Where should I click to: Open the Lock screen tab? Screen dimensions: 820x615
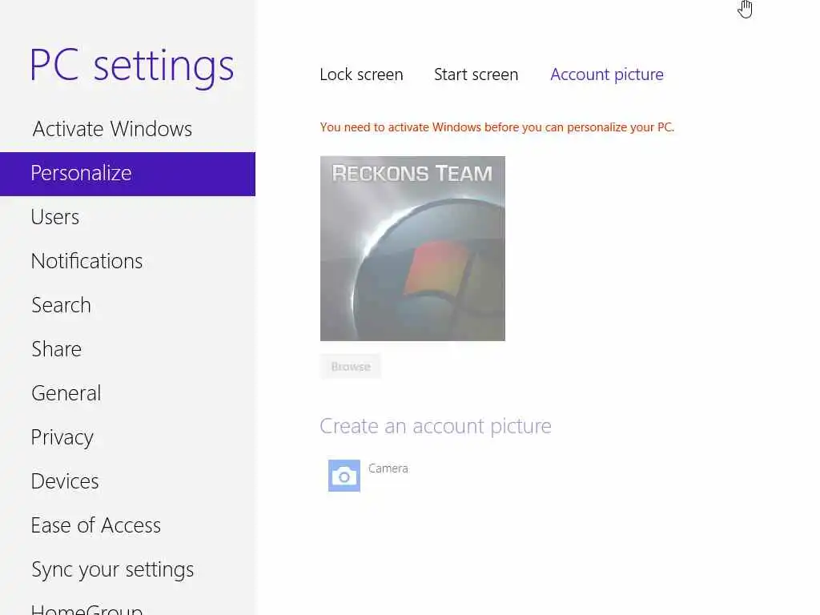pyautogui.click(x=361, y=74)
